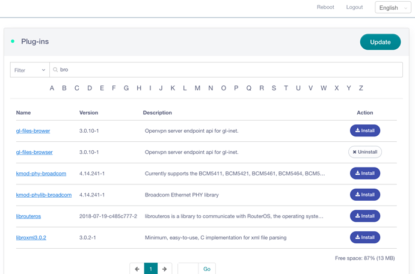Click the page number input field
Viewport: 415px width, 274px height.
188,269
